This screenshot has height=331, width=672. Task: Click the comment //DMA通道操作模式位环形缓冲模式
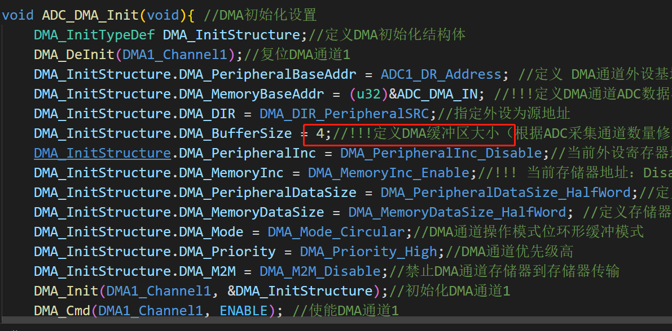coord(529,232)
